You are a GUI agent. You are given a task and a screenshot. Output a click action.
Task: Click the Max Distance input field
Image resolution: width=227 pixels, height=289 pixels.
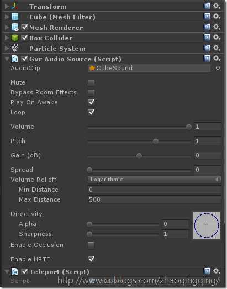tap(155, 199)
